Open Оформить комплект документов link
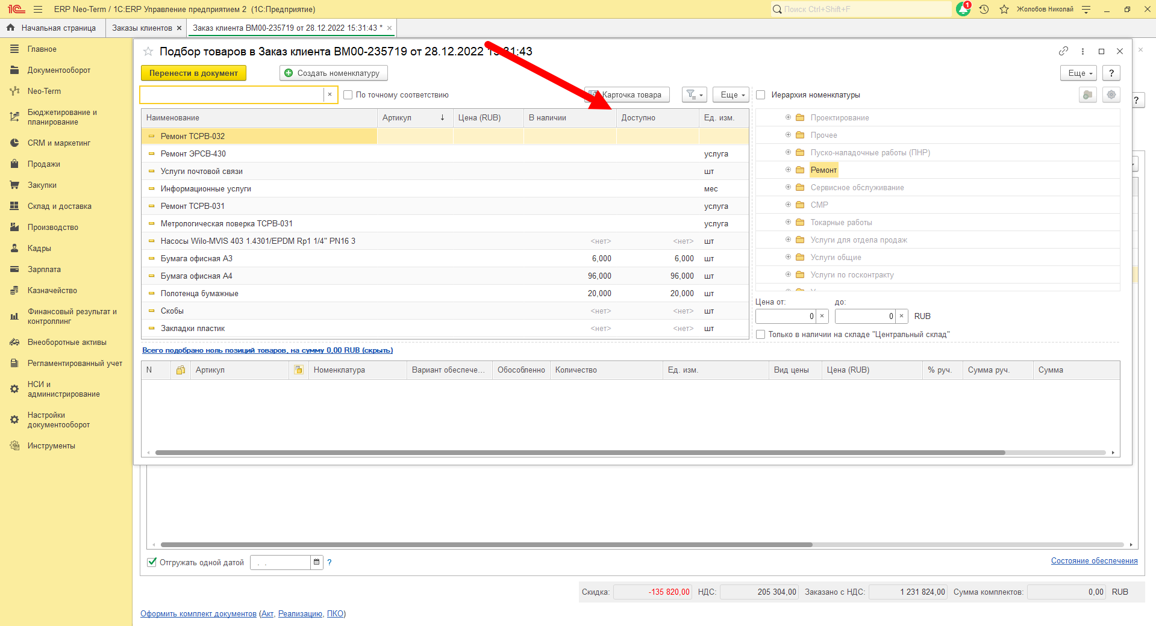Viewport: 1156px width, 626px height. [198, 613]
